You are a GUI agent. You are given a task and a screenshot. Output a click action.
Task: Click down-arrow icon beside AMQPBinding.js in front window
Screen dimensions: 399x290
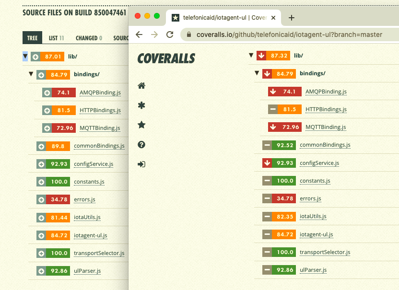[x=273, y=92]
